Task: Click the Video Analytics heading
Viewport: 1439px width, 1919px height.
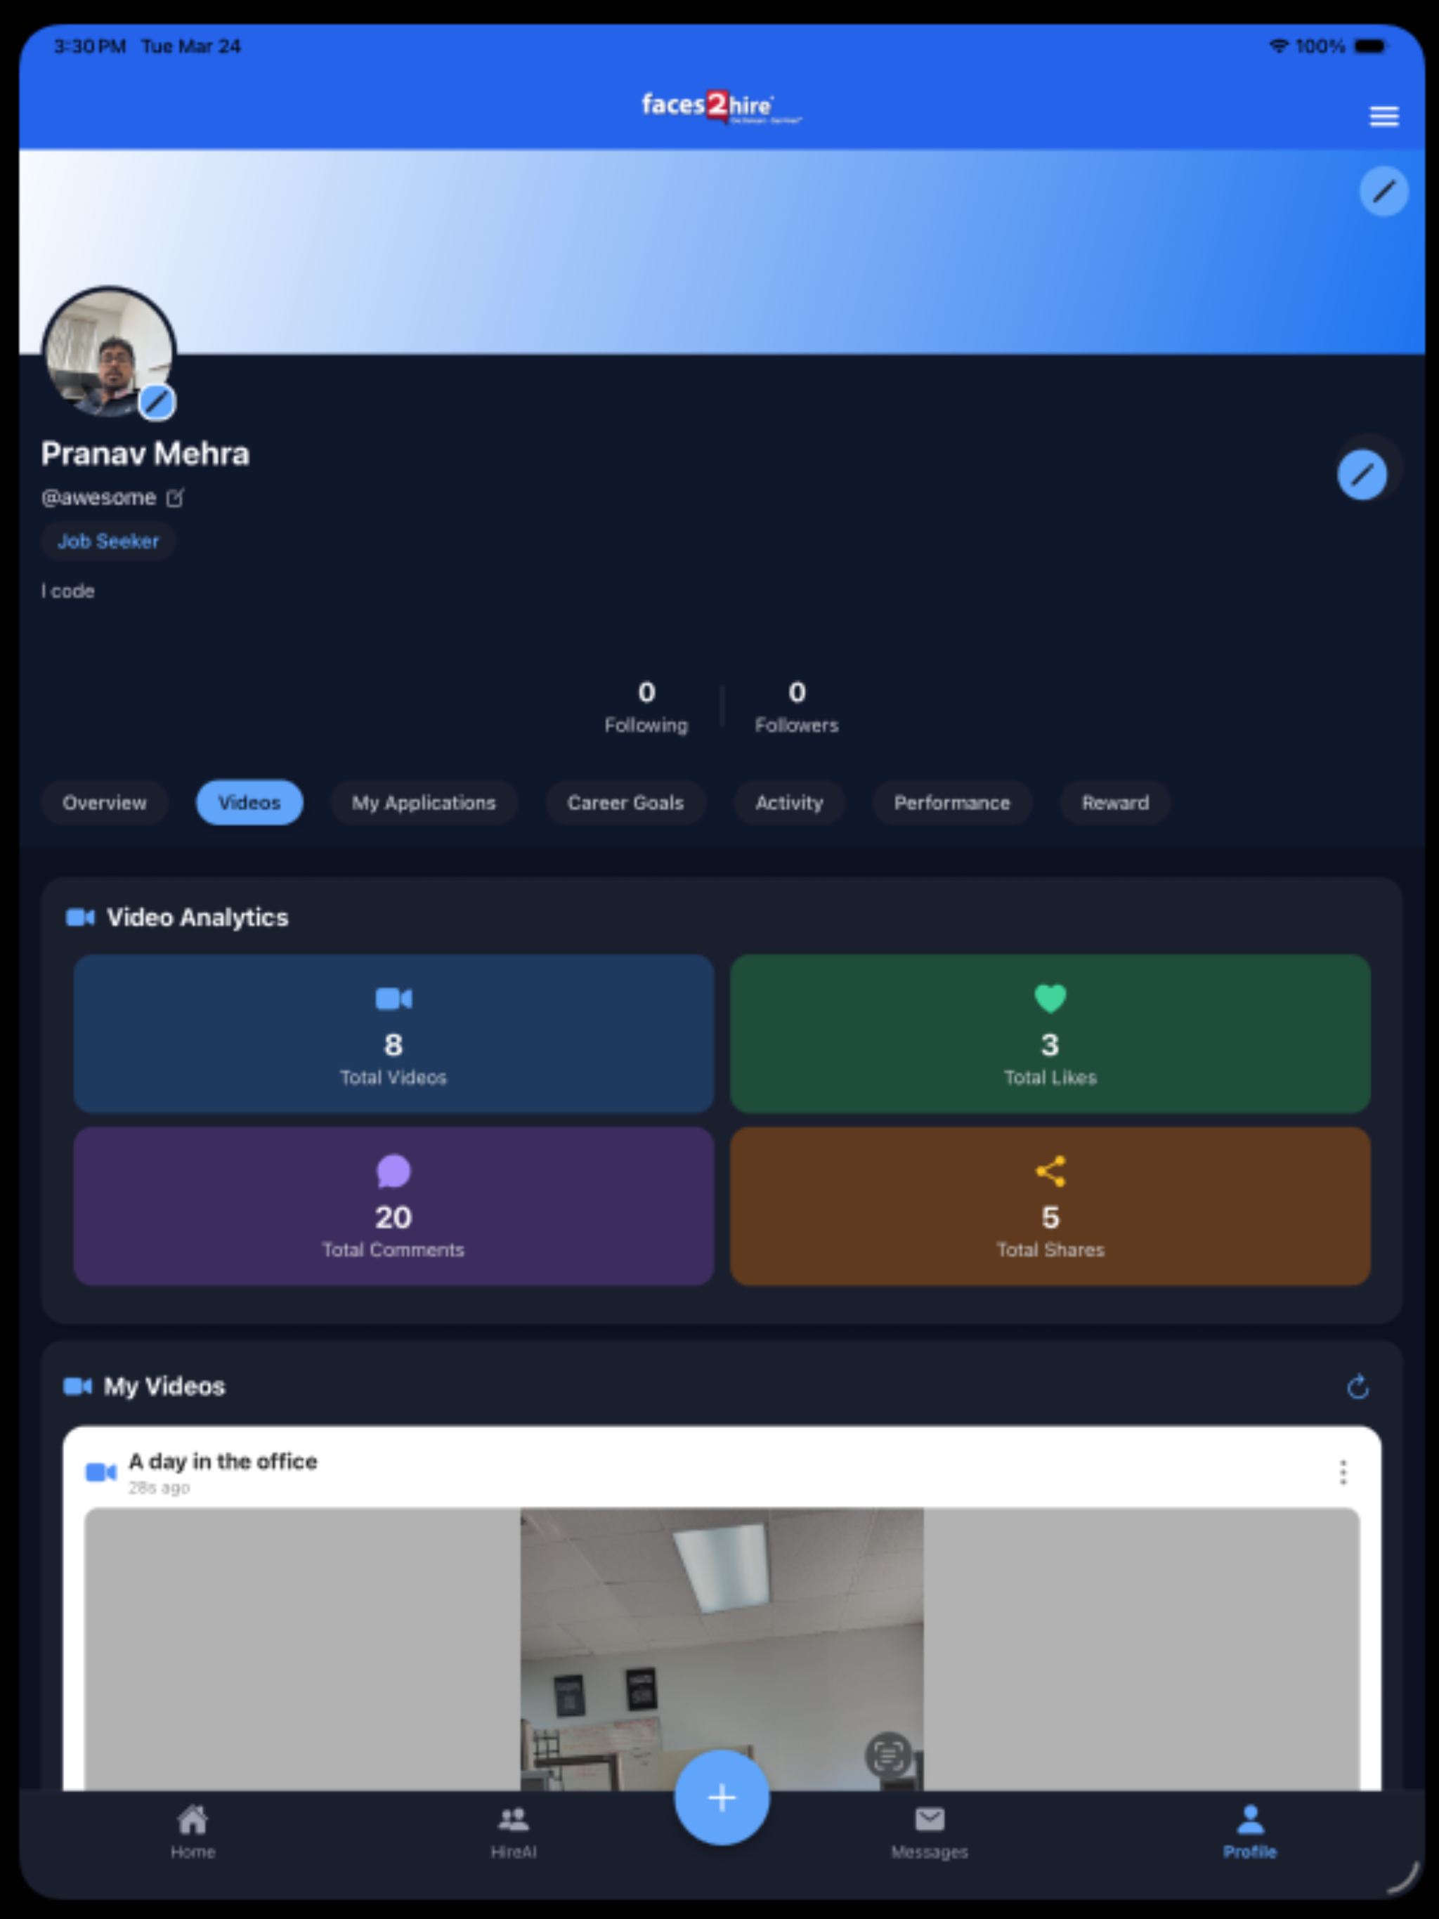Action: 197,917
